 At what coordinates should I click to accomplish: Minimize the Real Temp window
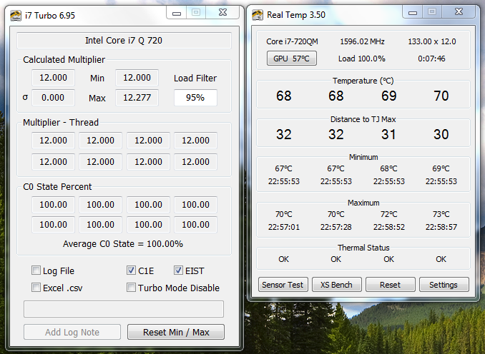[413, 12]
